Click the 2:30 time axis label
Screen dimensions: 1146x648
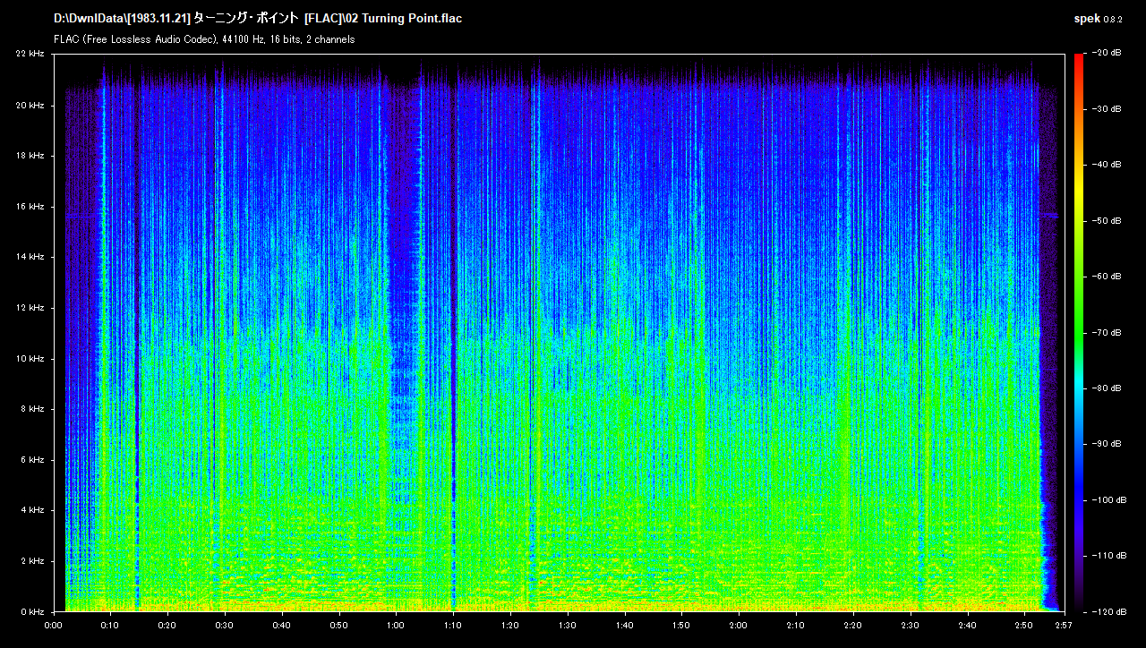click(x=910, y=625)
